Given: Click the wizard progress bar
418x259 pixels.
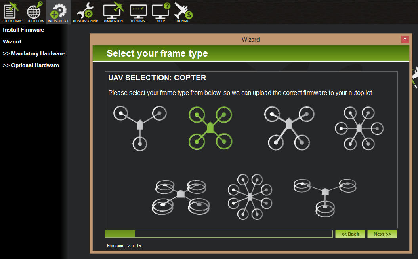Looking at the screenshot, I should tap(218, 234).
